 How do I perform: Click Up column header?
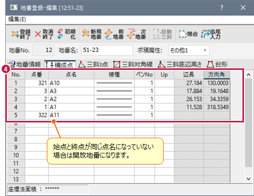point(164,75)
